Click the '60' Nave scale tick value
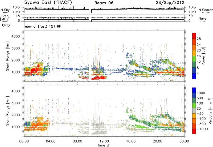Image resolution: width=213 pixels, height=147 pixels. 190,16
